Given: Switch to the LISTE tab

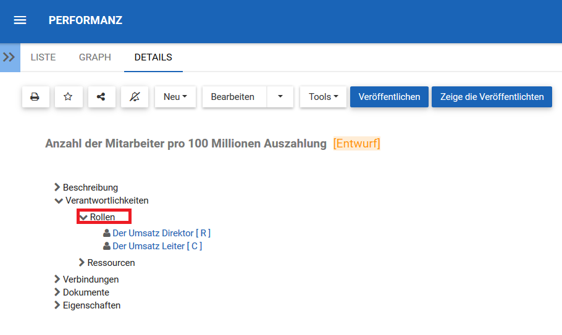Looking at the screenshot, I should coord(43,57).
